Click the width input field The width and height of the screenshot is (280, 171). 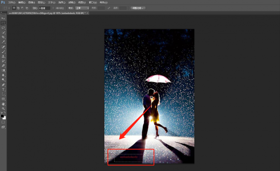tap(101, 8)
